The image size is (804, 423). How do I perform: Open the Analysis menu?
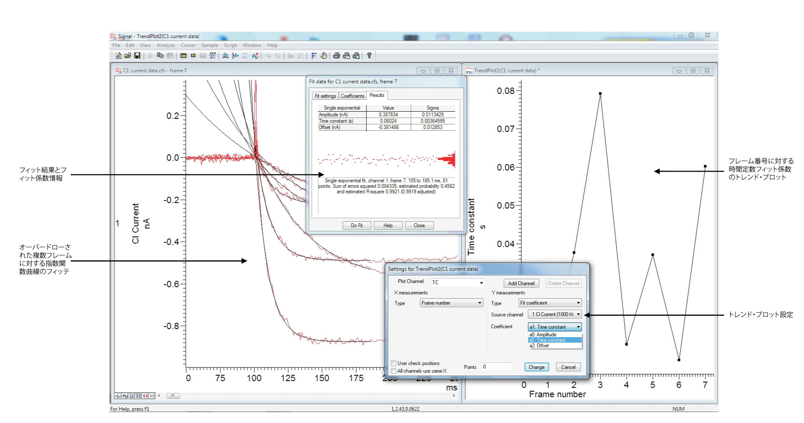166,45
